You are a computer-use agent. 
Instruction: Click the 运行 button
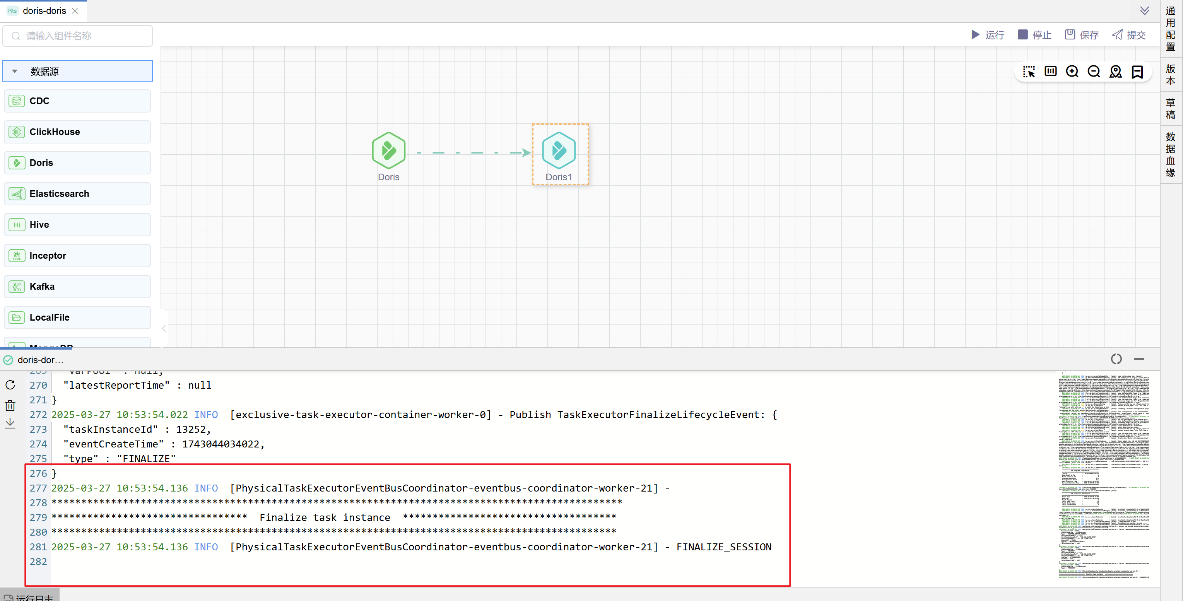click(987, 35)
